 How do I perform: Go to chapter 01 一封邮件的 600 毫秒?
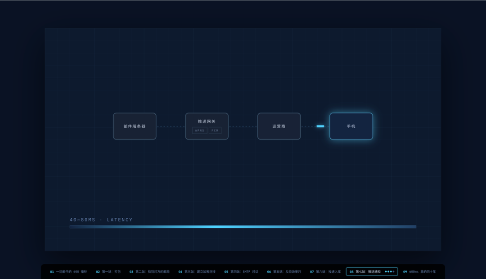pyautogui.click(x=68, y=271)
